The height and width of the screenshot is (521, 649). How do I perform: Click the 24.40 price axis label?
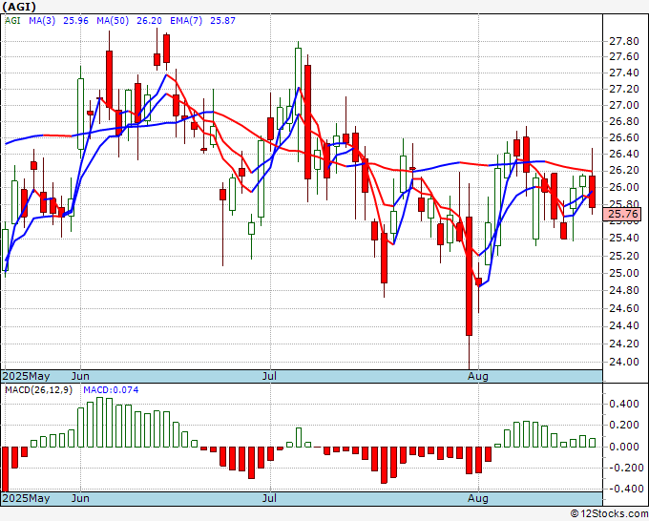point(624,326)
